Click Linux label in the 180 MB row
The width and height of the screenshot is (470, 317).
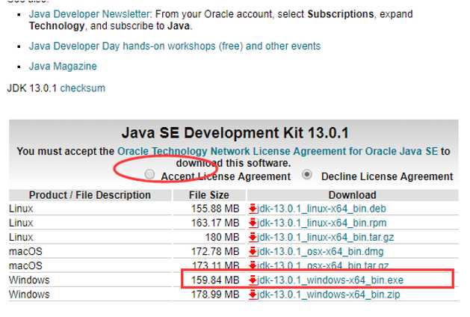coord(21,237)
